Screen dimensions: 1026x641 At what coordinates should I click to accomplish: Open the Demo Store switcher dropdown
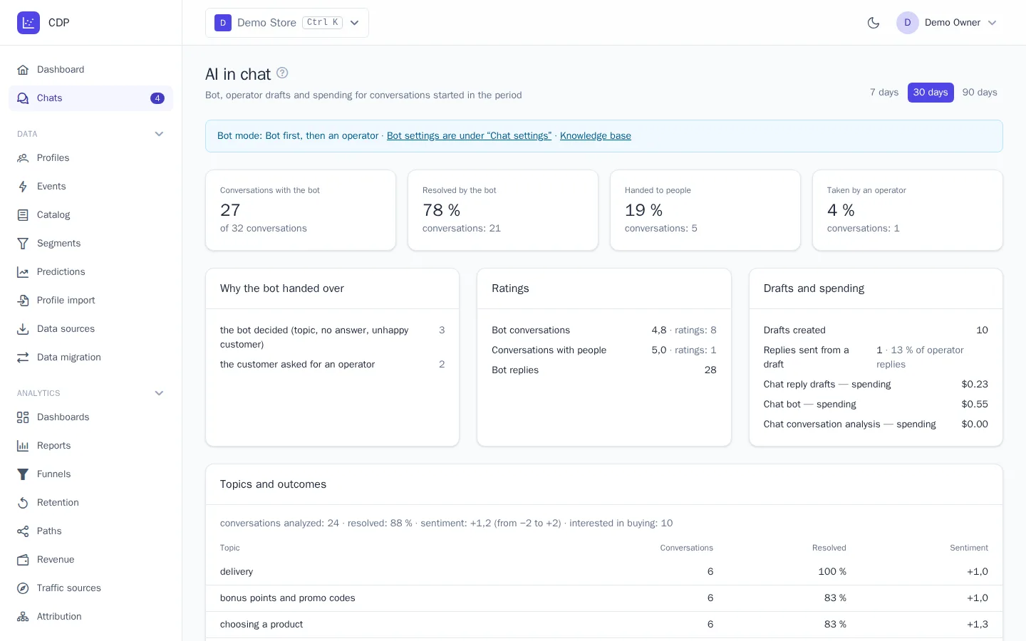click(x=287, y=23)
